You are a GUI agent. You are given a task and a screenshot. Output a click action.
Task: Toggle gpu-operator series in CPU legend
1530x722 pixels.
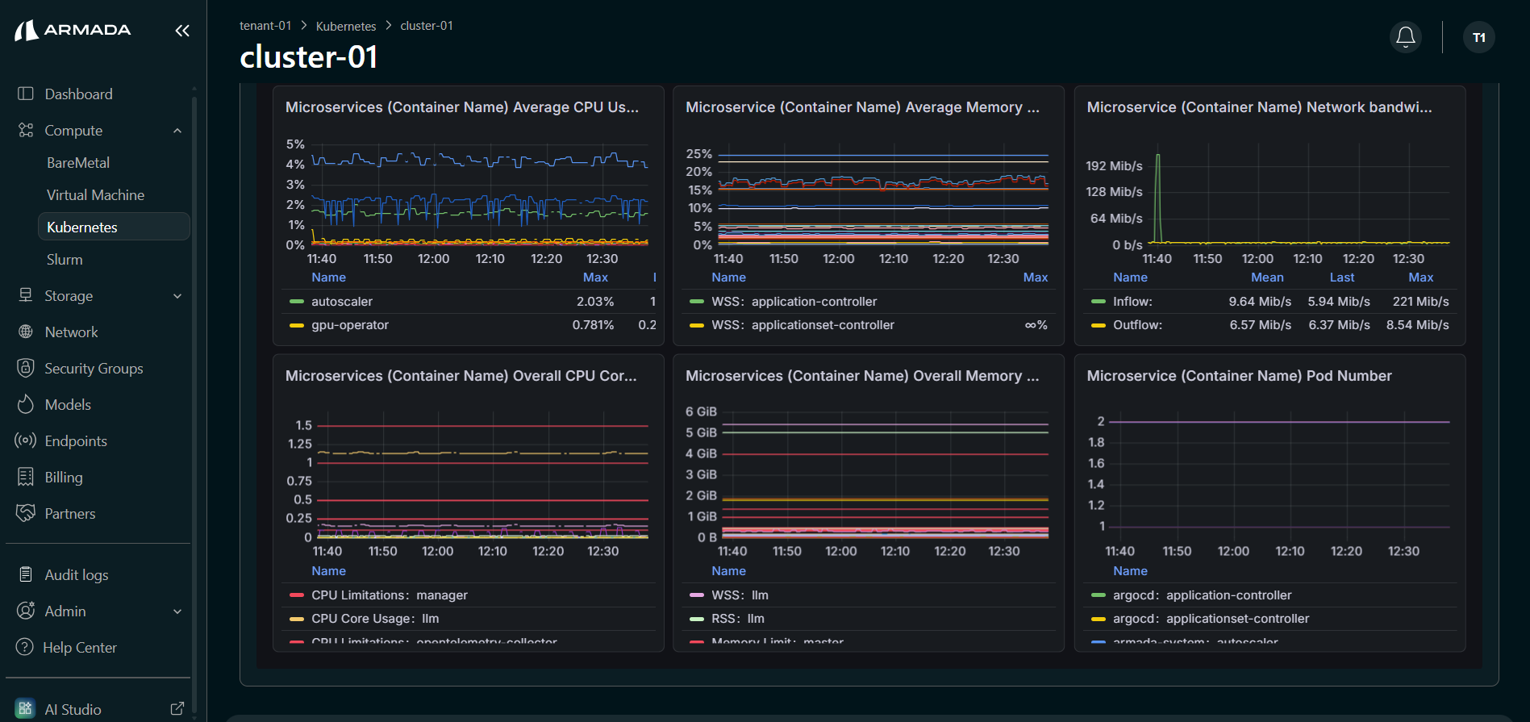tap(350, 324)
